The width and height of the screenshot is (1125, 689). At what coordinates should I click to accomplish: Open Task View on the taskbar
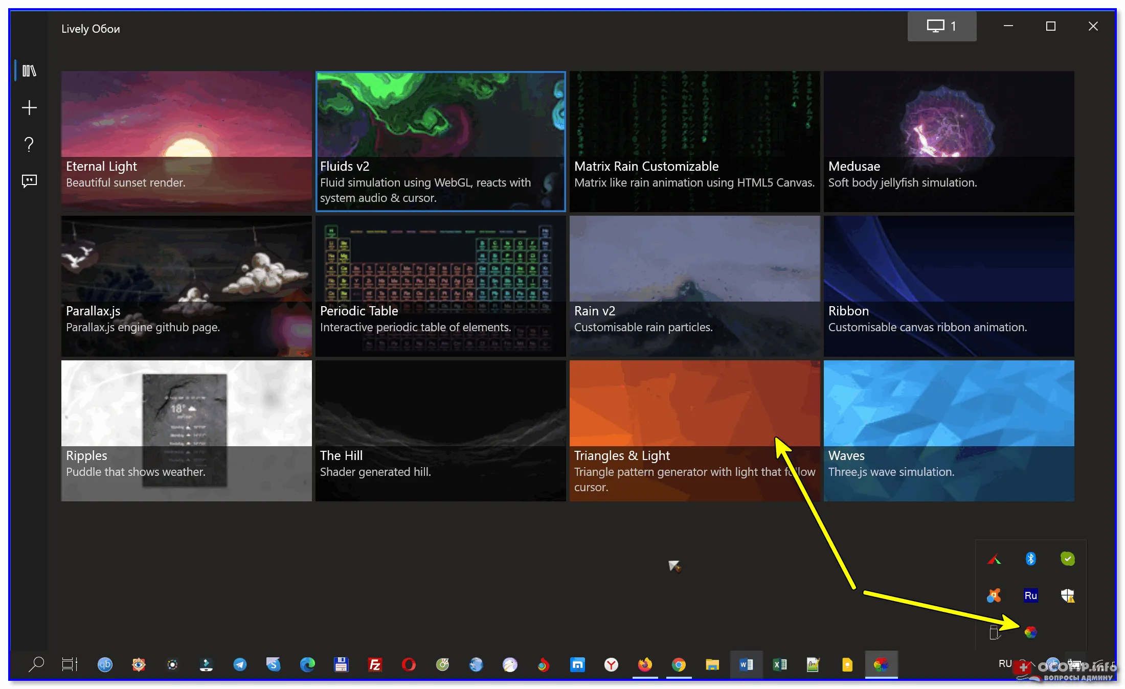click(x=70, y=664)
